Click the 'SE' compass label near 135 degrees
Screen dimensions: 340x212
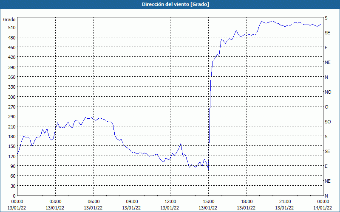point(327,152)
